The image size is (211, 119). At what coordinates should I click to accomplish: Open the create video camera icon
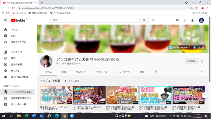[x=177, y=20]
